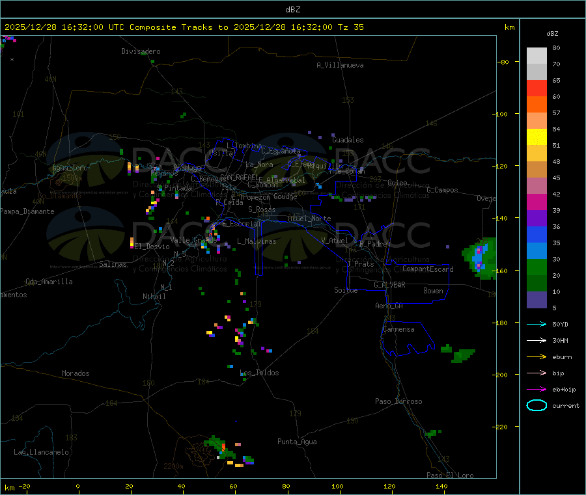Click the Los_Toldos map label
The height and width of the screenshot is (495, 586).
[x=259, y=373]
